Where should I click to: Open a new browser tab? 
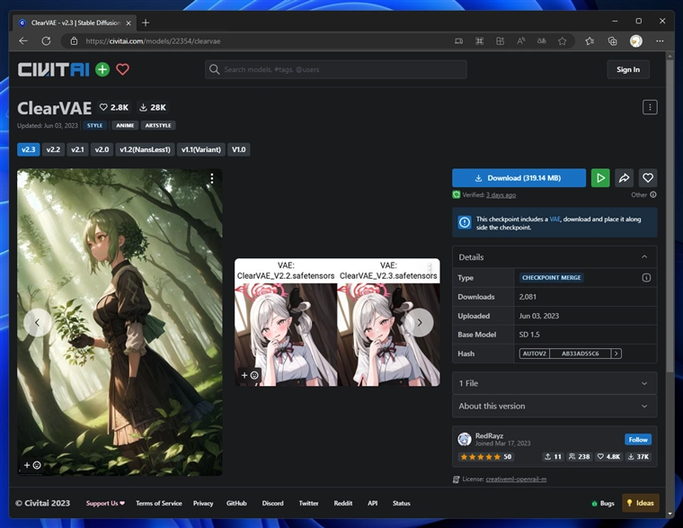point(146,22)
